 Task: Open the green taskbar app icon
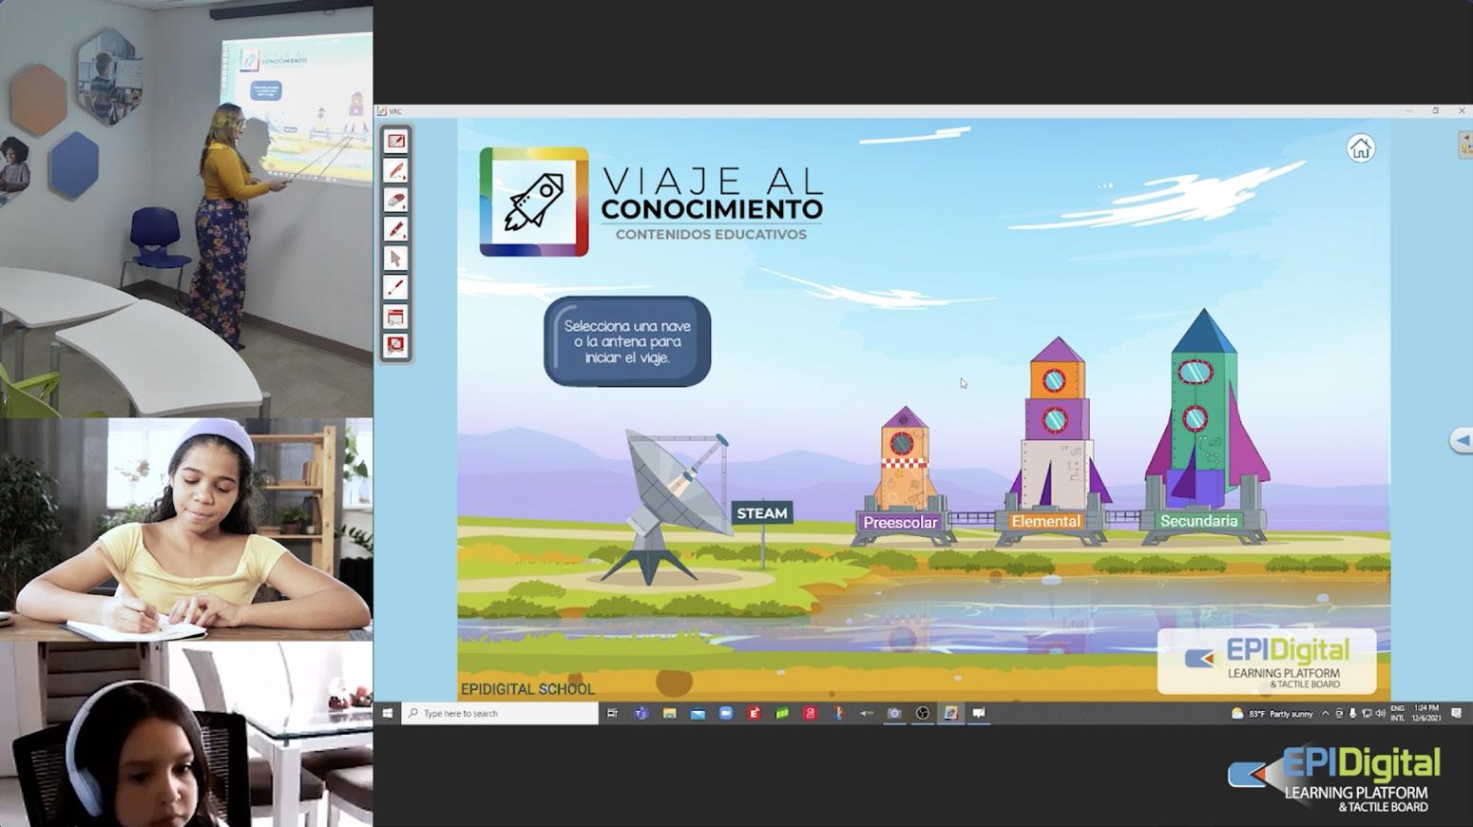tap(782, 713)
